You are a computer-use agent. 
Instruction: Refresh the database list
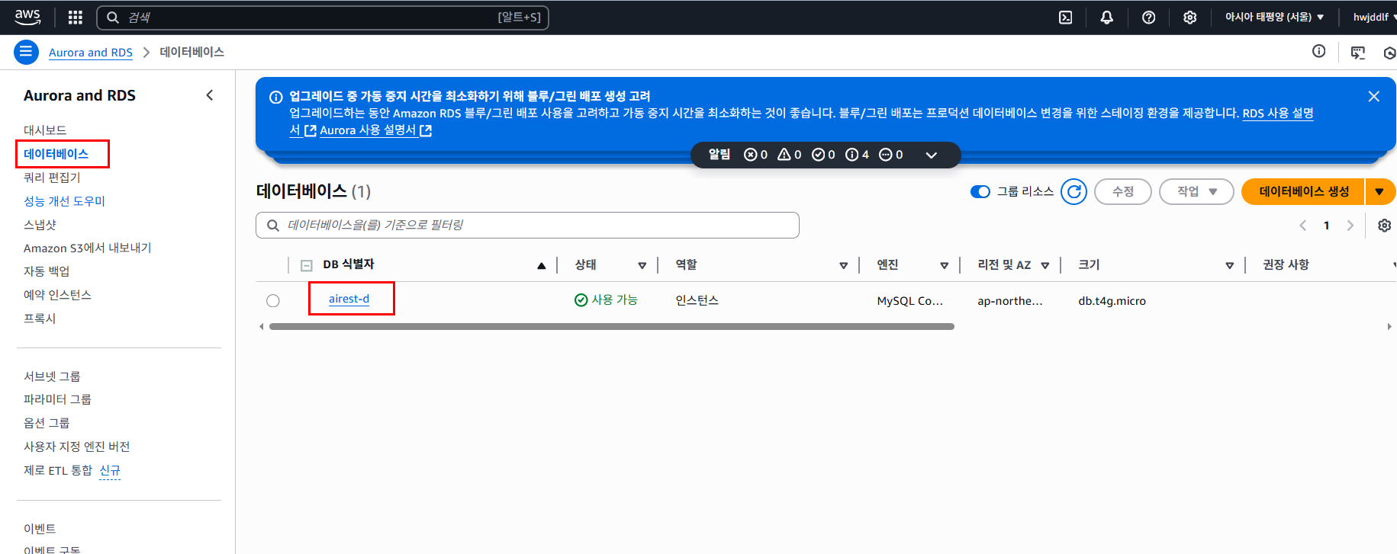tap(1074, 191)
